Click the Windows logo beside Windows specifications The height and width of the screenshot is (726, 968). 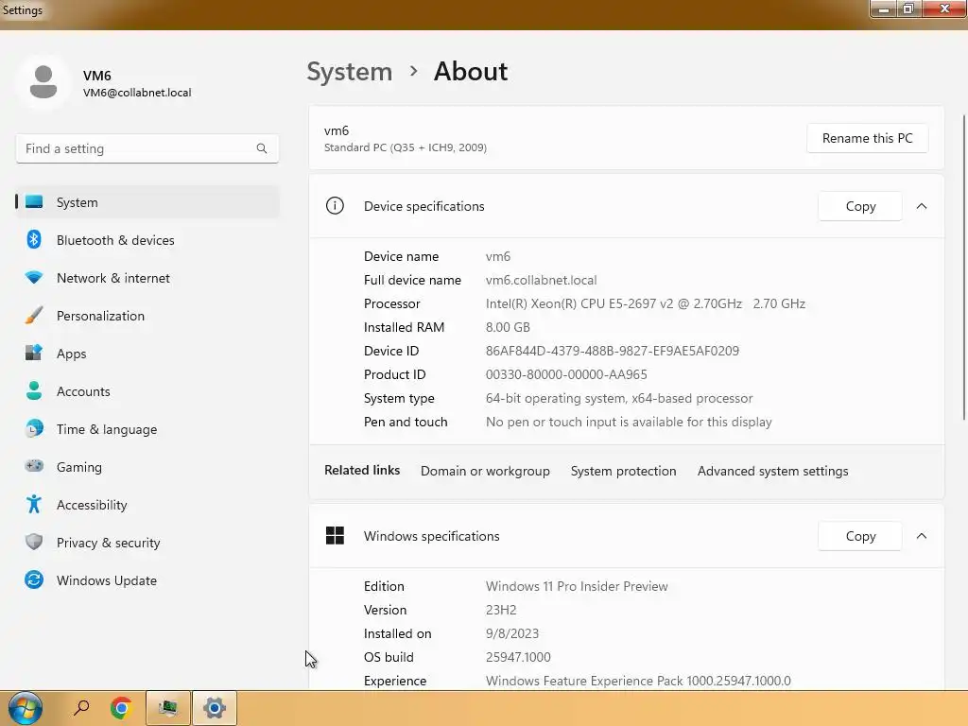[x=335, y=535]
